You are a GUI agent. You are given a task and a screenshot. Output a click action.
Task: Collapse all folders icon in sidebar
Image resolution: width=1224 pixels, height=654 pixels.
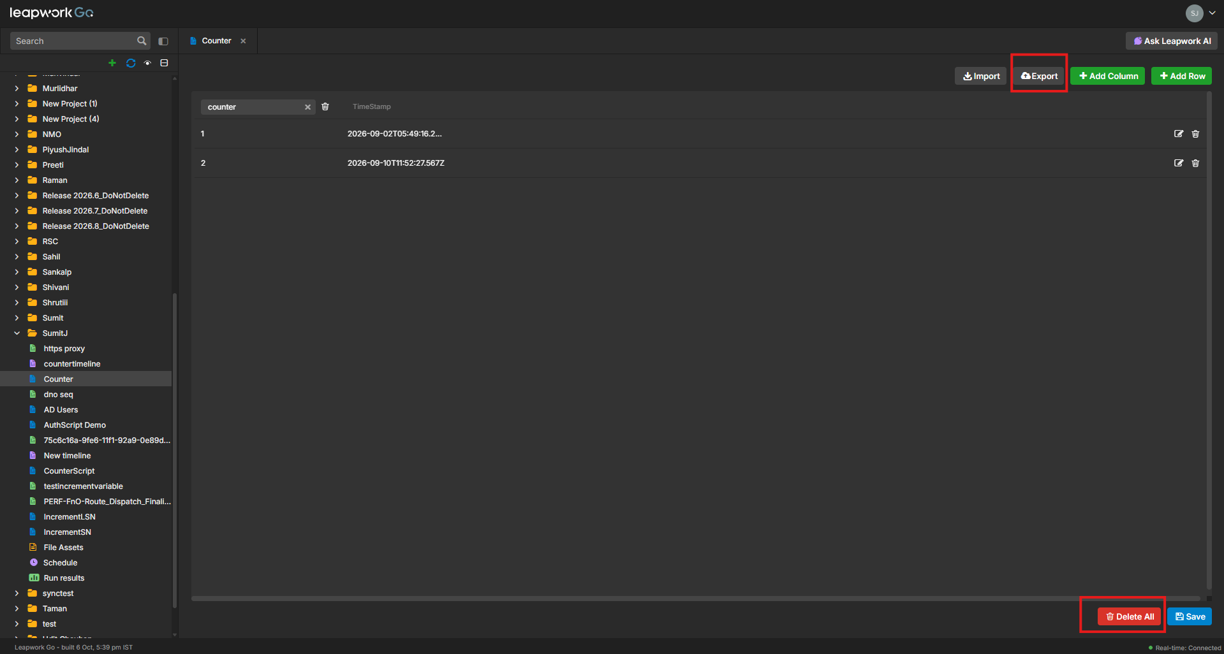[x=164, y=63]
